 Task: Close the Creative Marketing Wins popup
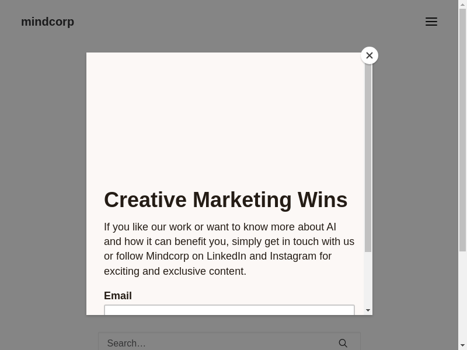click(369, 55)
